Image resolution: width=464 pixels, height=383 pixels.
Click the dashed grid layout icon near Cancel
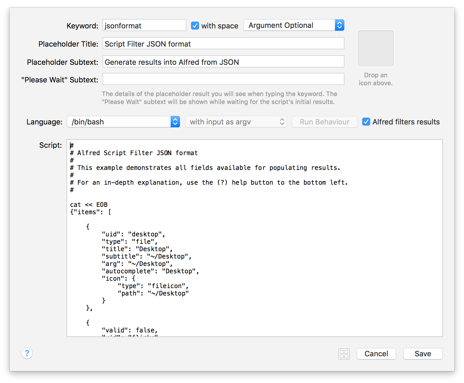(x=344, y=354)
